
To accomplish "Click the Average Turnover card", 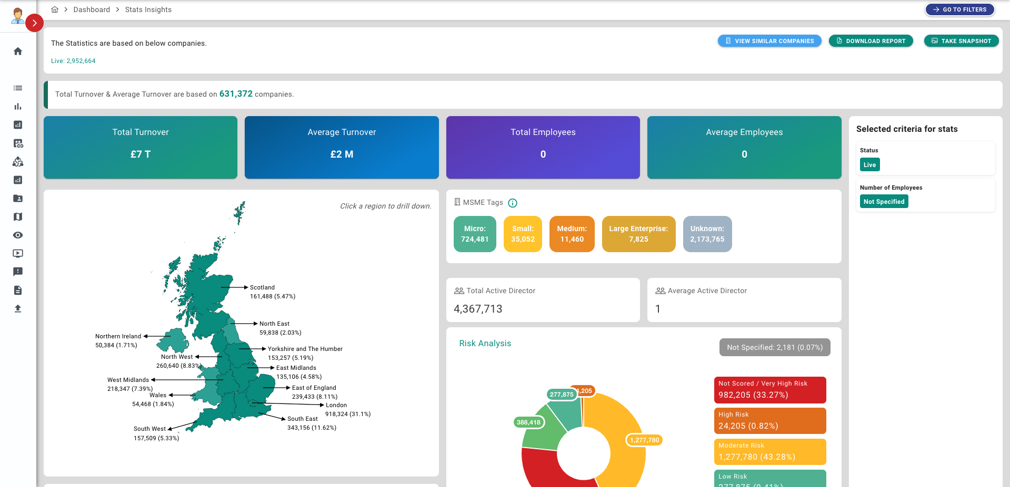I will coord(342,147).
